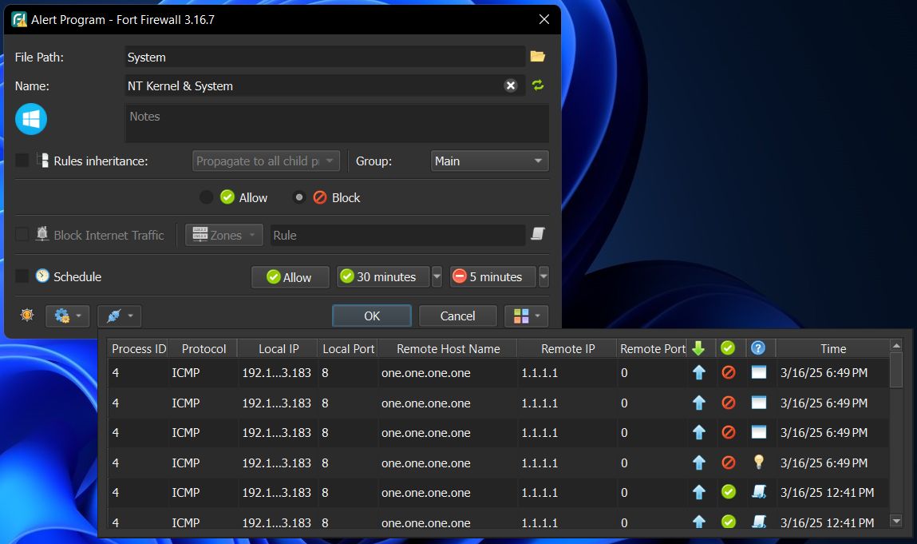
Task: Click the lightbulb icon in the connections table
Action: (758, 462)
